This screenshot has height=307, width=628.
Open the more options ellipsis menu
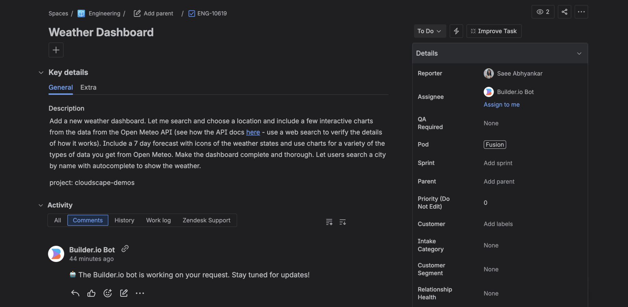[581, 12]
